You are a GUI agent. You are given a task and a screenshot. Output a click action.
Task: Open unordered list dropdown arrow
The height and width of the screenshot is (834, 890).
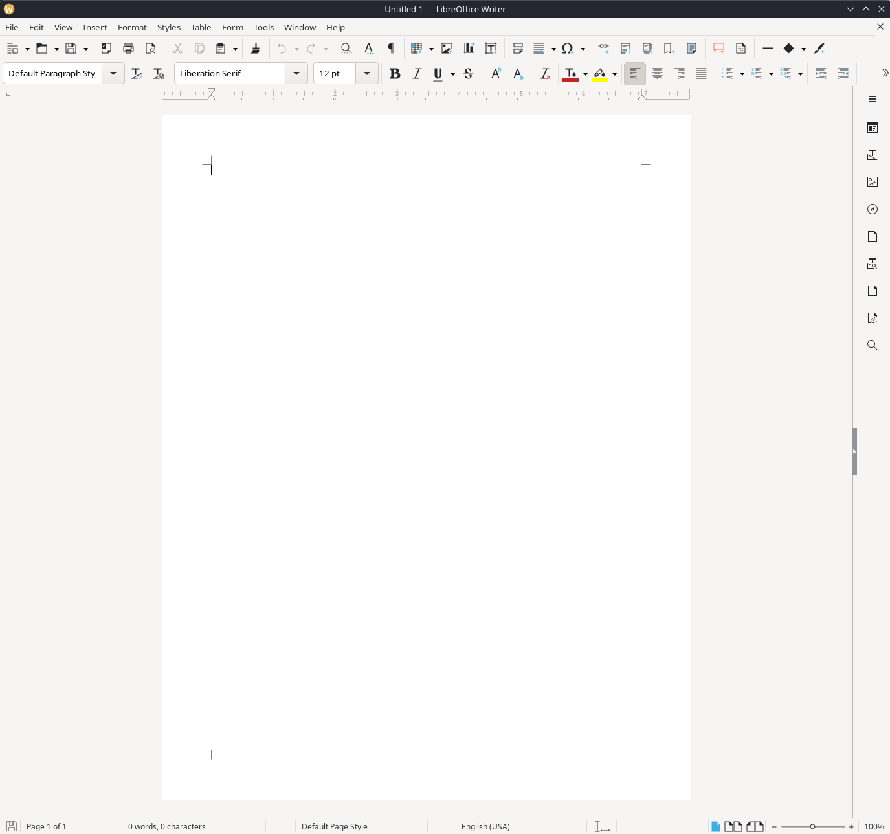coord(742,74)
